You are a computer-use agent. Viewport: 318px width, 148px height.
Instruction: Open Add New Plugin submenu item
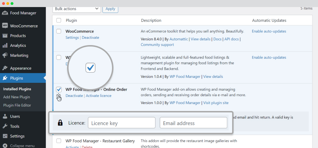tap(17, 97)
